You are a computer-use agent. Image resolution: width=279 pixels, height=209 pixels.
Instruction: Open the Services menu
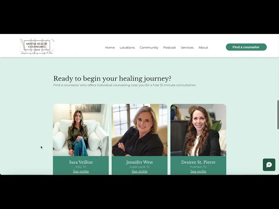[x=187, y=47]
